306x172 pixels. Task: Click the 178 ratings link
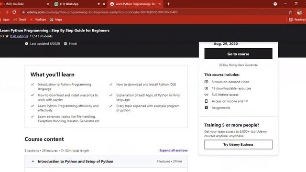click(x=19, y=36)
